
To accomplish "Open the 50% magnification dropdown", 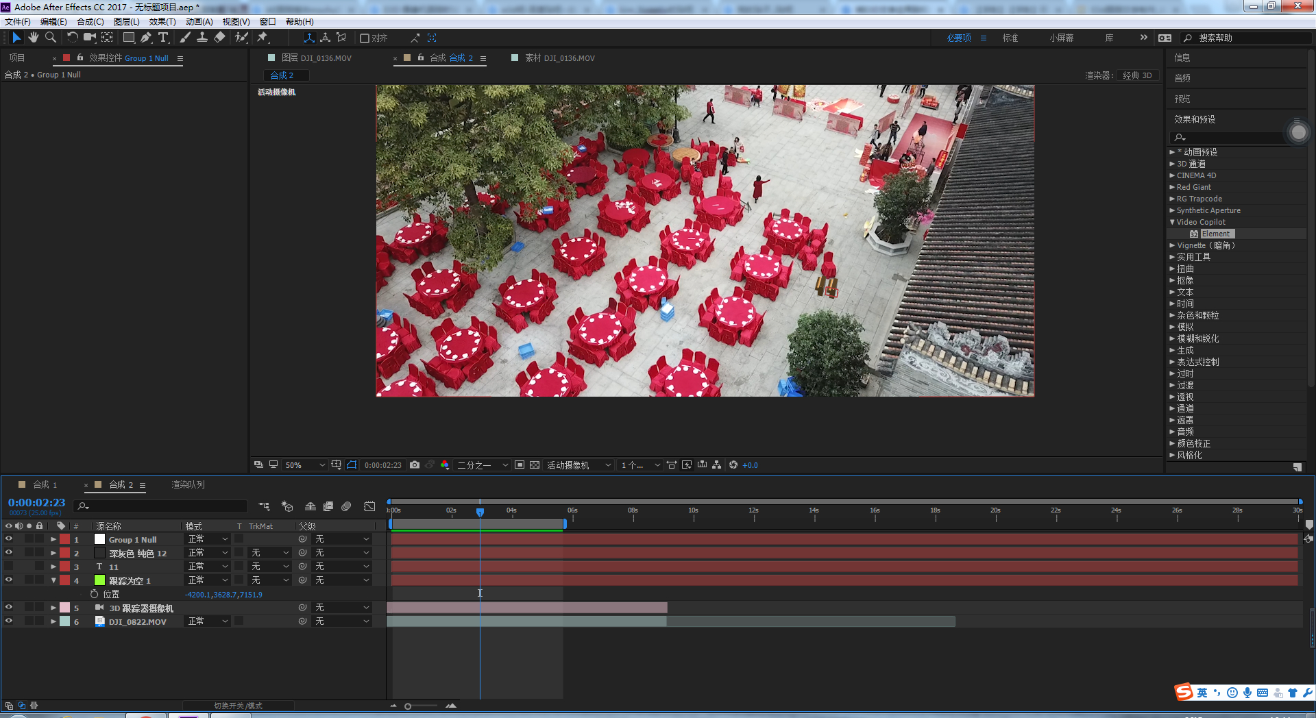I will [x=305, y=465].
